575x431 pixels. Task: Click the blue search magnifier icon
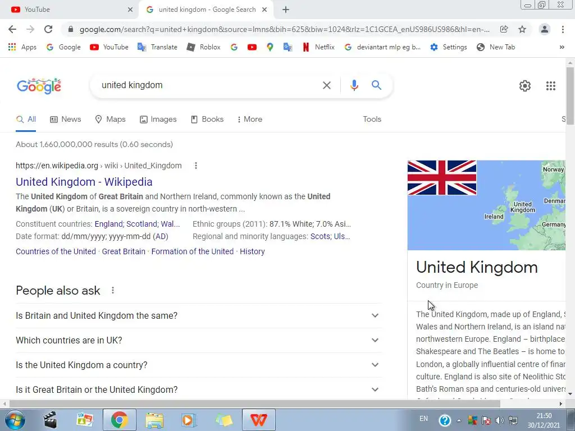pos(376,85)
